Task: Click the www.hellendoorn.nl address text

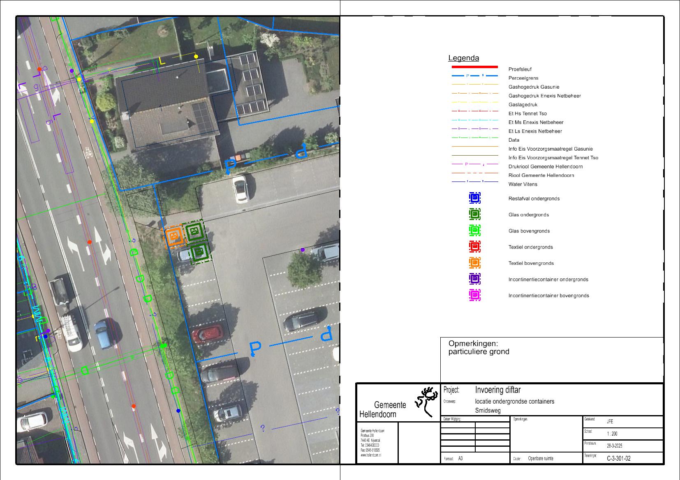Action: (371, 455)
